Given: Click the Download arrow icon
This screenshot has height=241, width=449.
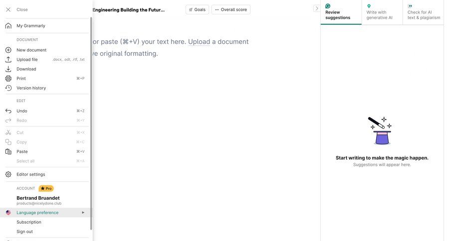Looking at the screenshot, I should (x=8, y=69).
